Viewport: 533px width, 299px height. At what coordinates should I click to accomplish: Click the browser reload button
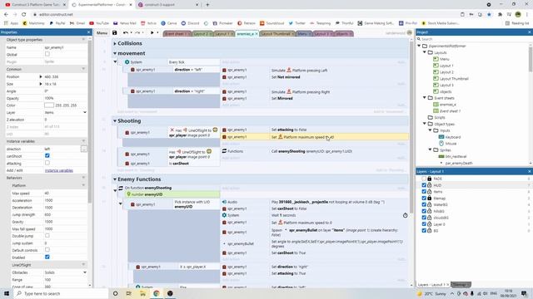(x=24, y=15)
